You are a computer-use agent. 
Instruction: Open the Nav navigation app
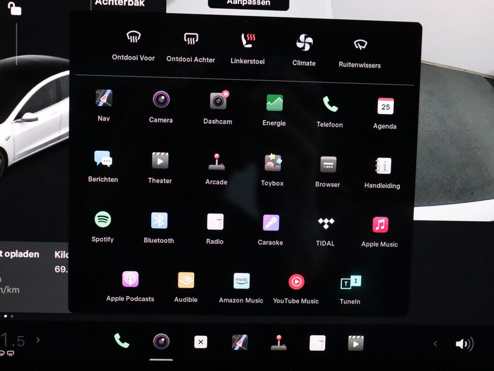click(104, 98)
